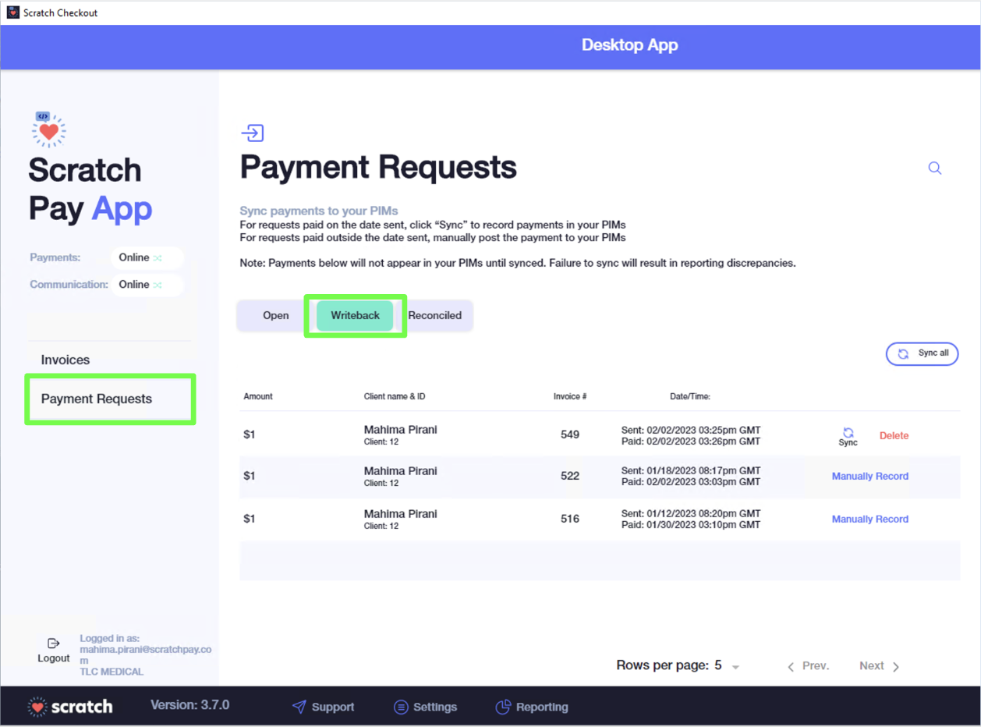The width and height of the screenshot is (981, 727).
Task: Click the $1 amount for invoice 549
Action: (x=250, y=434)
